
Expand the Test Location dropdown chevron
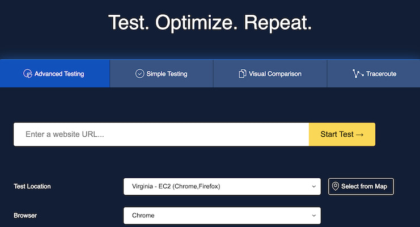[313, 187]
